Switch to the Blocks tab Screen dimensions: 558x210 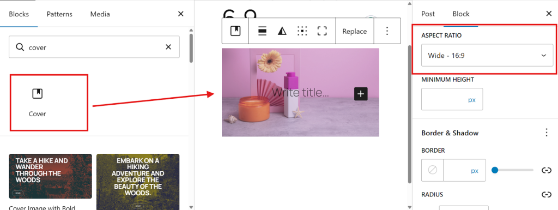(19, 14)
